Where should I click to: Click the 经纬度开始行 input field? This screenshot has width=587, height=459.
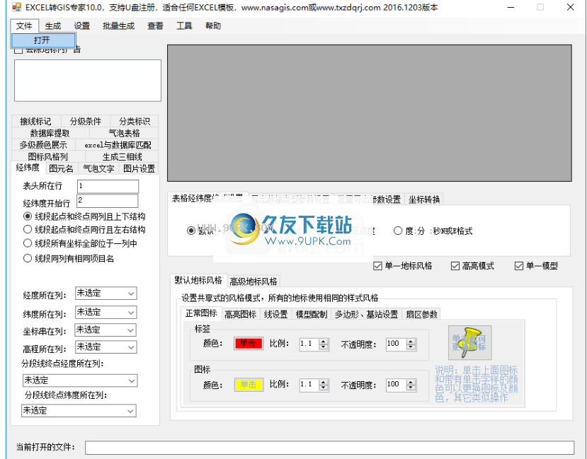click(108, 201)
